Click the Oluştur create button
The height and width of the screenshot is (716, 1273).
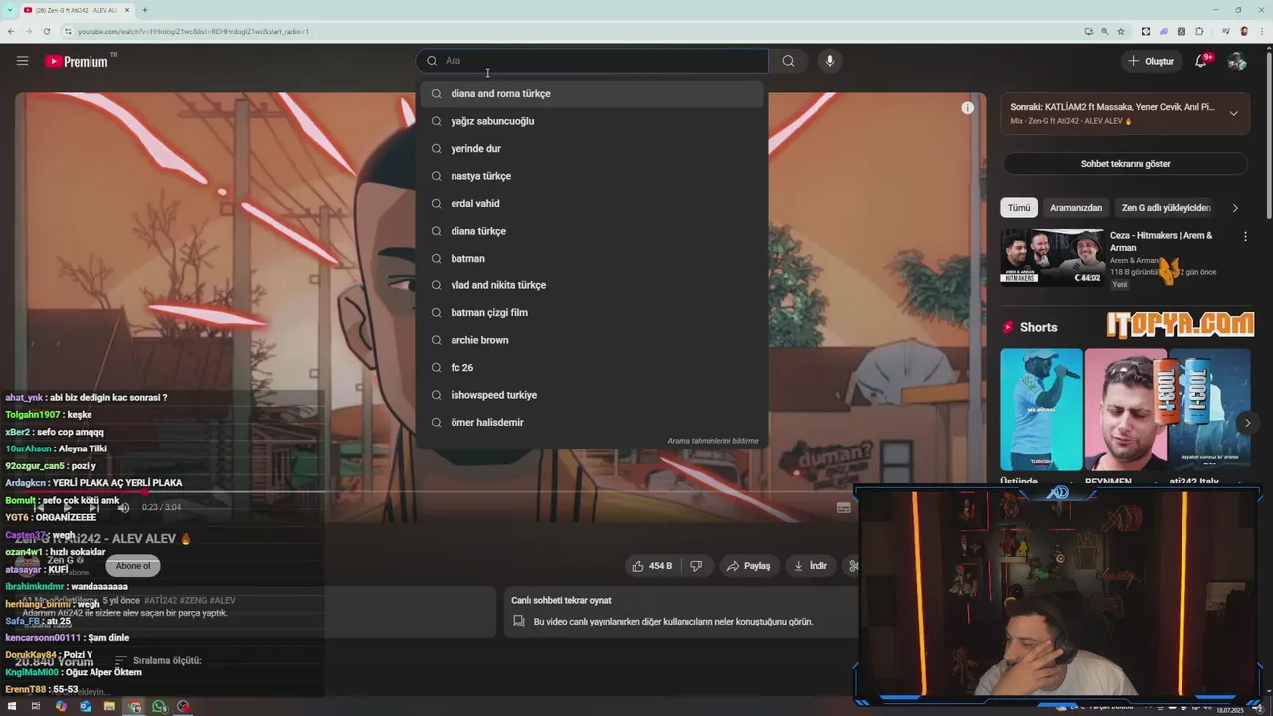1151,61
